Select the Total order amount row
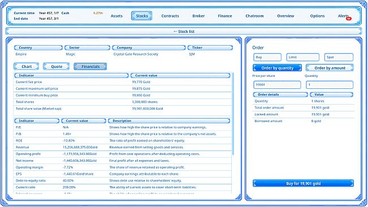Screen dimensions: 368x207 [303, 107]
